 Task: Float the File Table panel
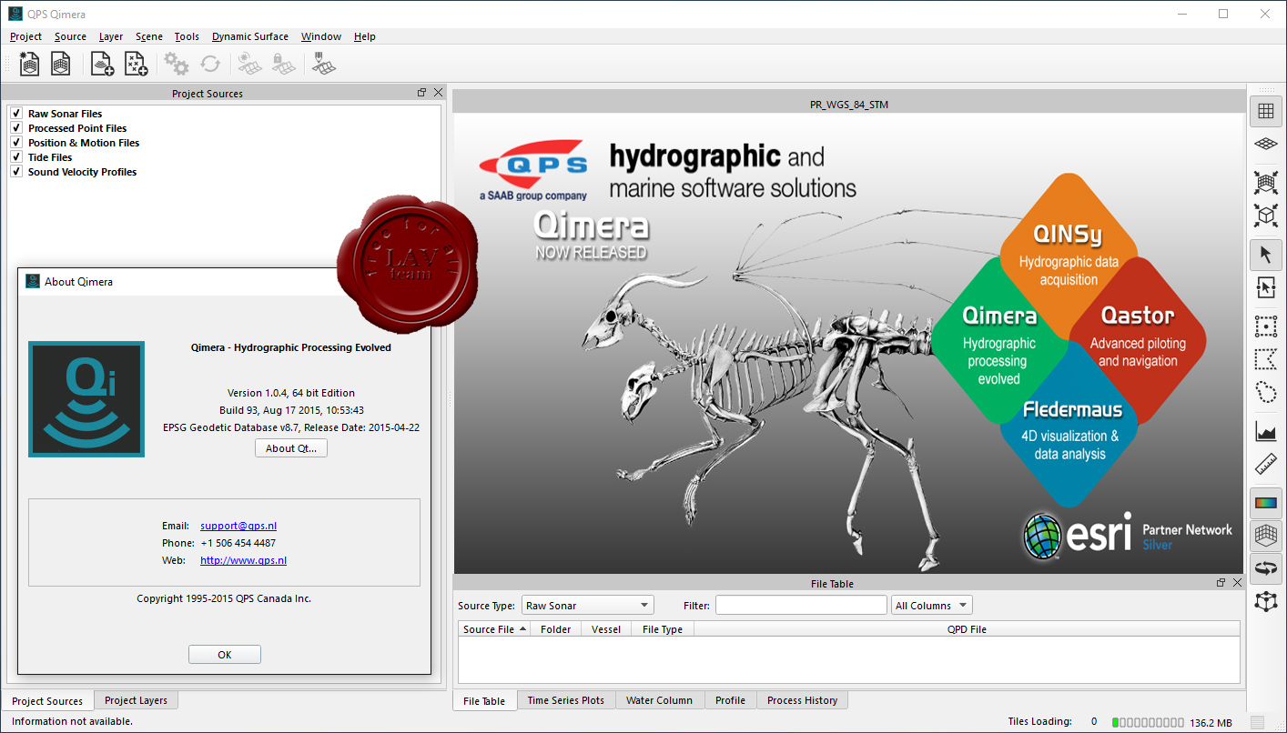pos(1221,583)
